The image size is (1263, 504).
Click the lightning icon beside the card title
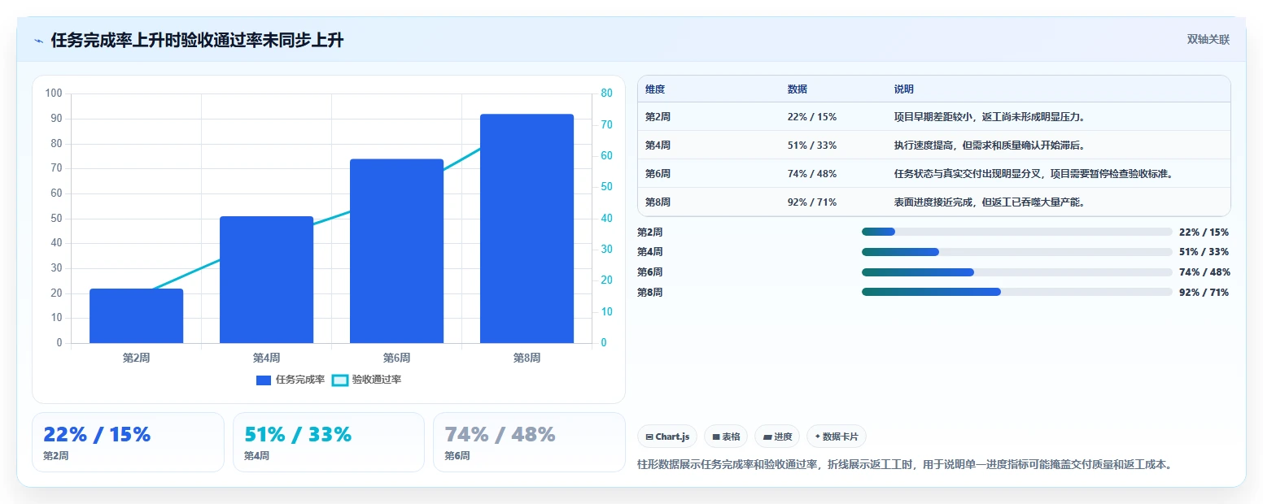[x=38, y=41]
